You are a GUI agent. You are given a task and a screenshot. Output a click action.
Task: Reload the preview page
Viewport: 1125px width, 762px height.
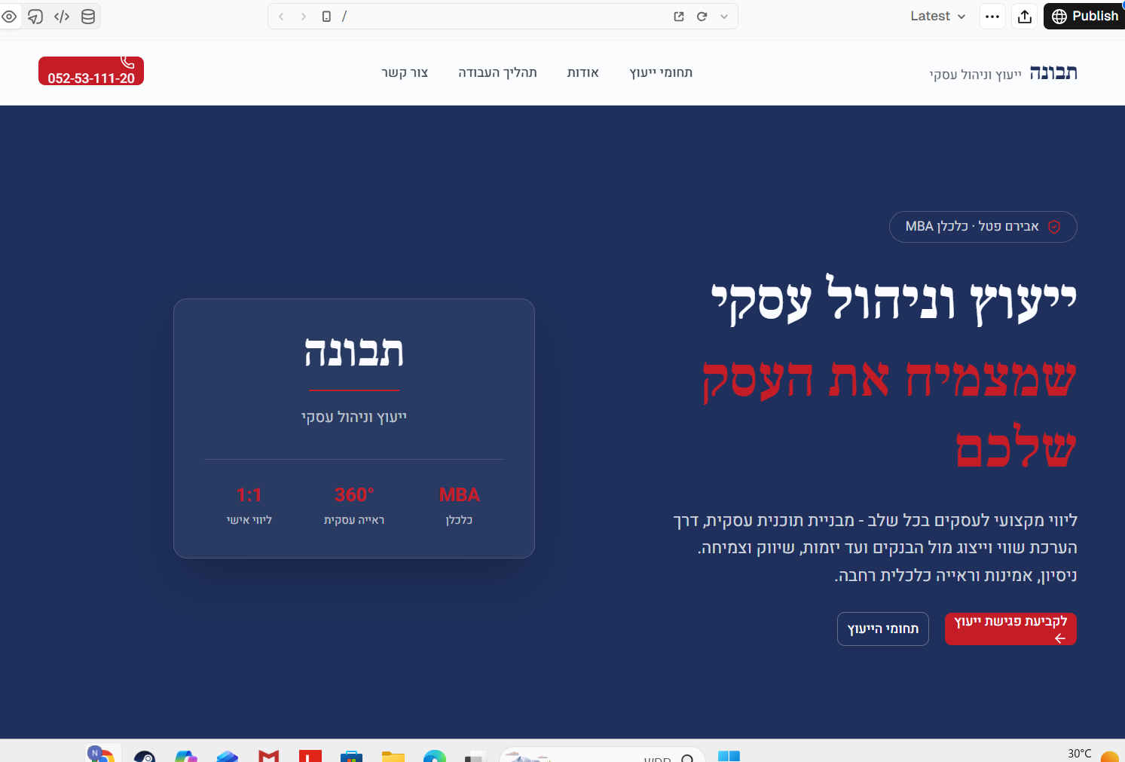pyautogui.click(x=702, y=17)
